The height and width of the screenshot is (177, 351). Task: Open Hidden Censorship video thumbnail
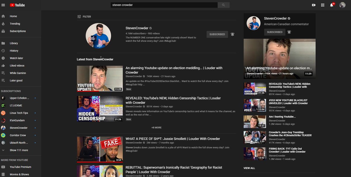(x=100, y=109)
